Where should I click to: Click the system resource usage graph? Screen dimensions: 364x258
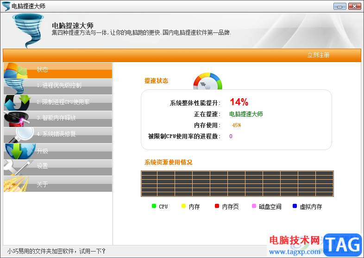(237, 184)
